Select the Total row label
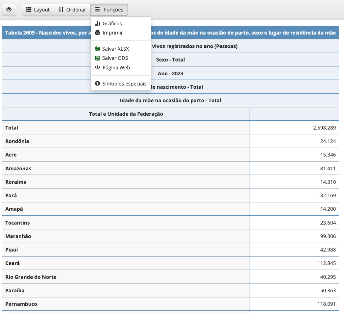The image size is (344, 313). coord(12,128)
